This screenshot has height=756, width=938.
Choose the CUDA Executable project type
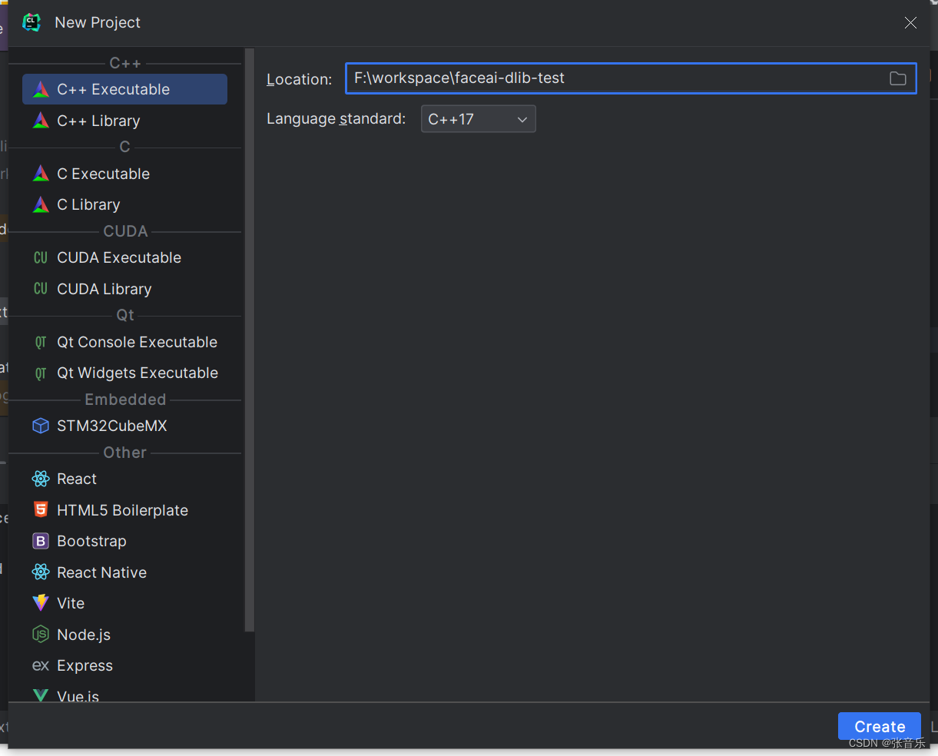click(118, 257)
